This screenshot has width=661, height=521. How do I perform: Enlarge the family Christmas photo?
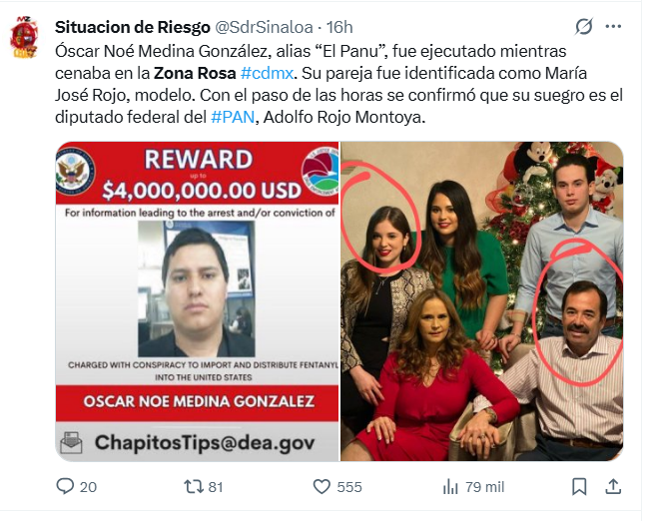coord(482,301)
